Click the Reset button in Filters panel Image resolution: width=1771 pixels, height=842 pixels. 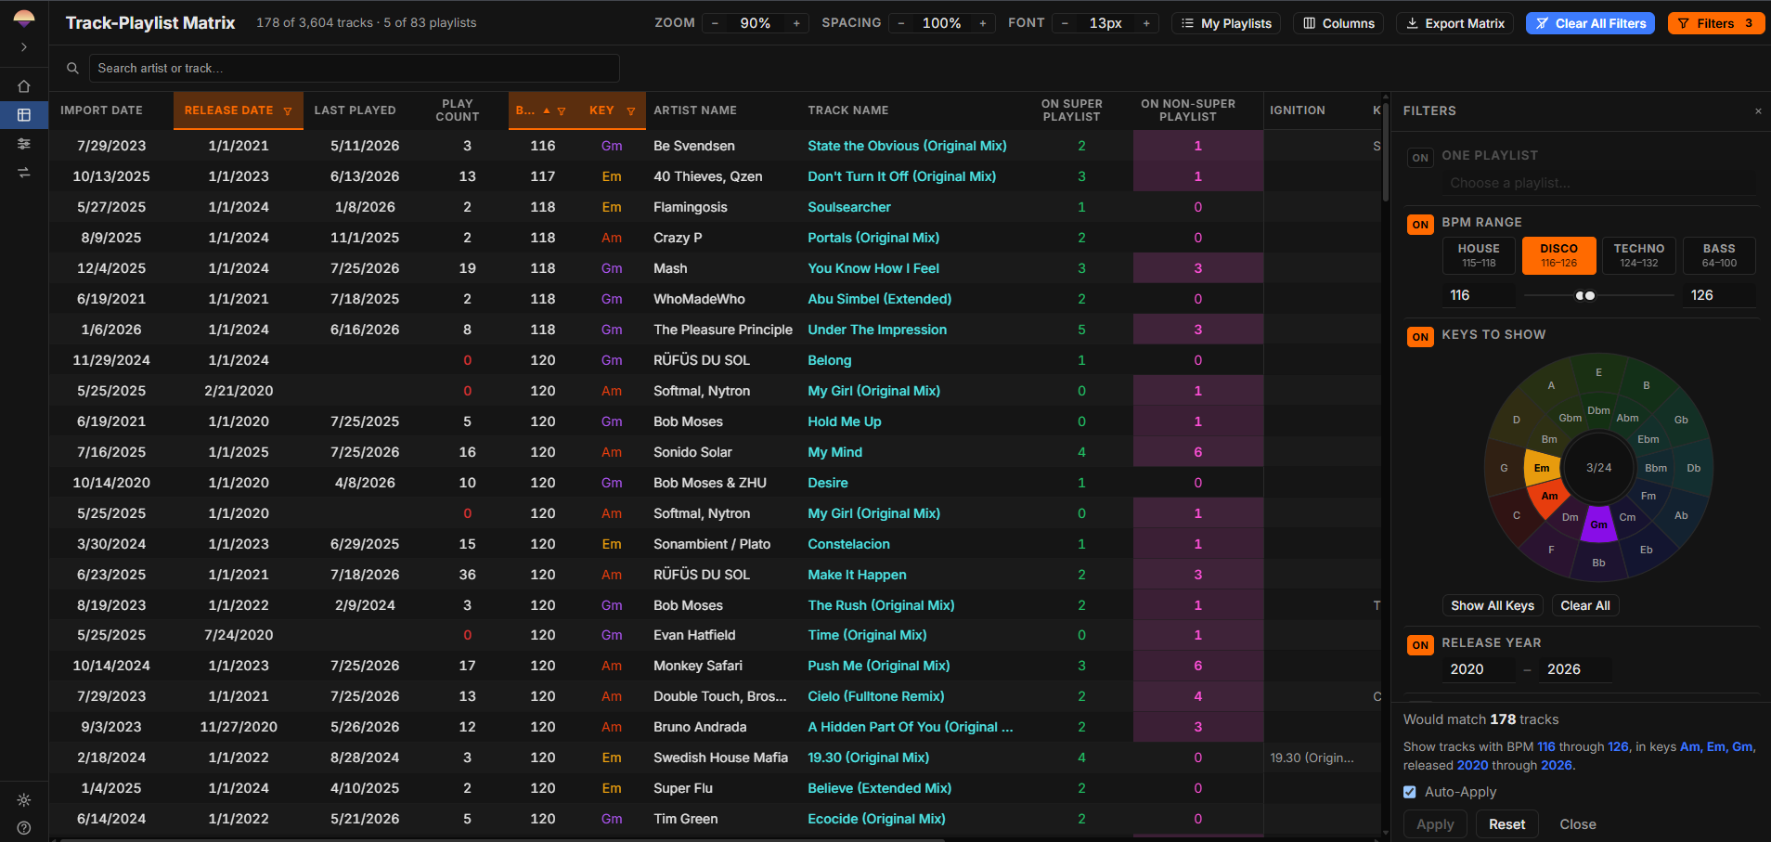click(x=1506, y=824)
